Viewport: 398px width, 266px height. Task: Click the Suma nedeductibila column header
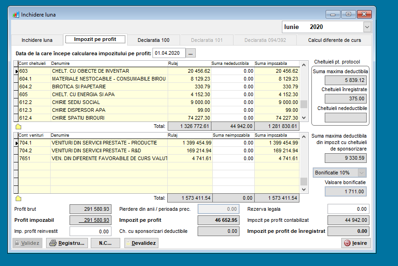[233, 64]
